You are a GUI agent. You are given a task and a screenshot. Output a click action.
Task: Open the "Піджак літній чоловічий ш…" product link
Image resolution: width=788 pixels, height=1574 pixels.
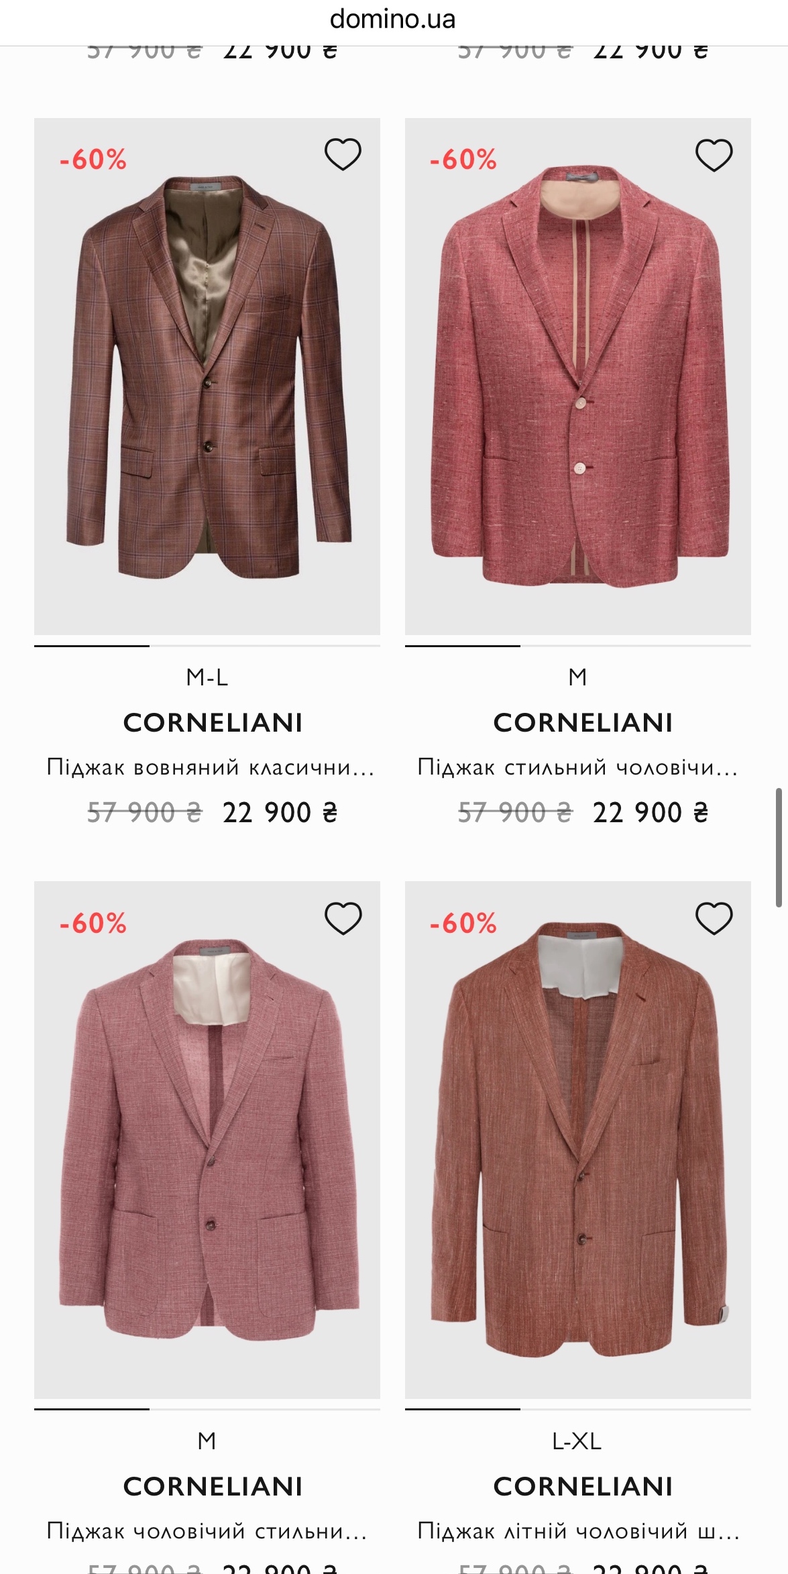point(577,1531)
